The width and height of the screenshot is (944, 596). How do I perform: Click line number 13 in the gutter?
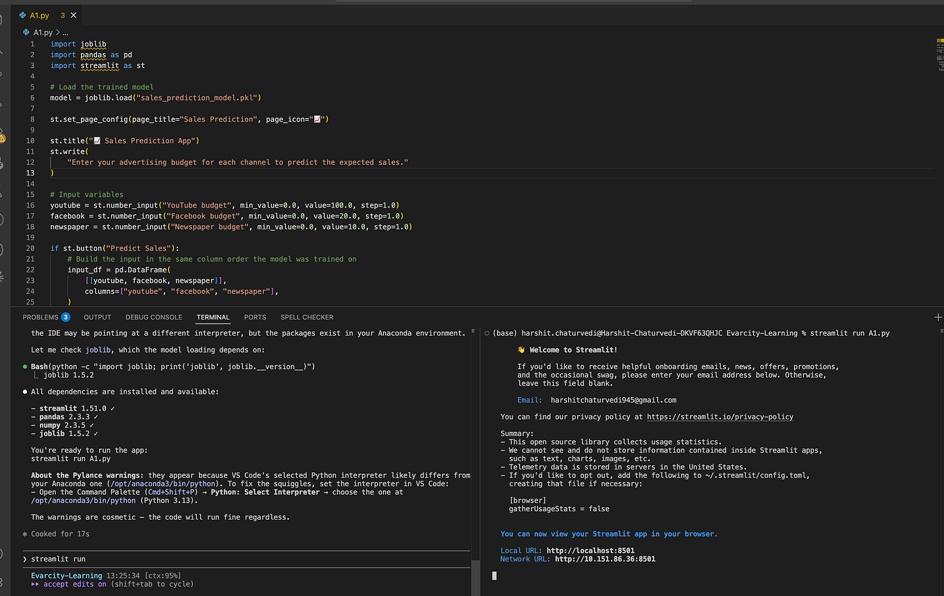click(x=30, y=173)
